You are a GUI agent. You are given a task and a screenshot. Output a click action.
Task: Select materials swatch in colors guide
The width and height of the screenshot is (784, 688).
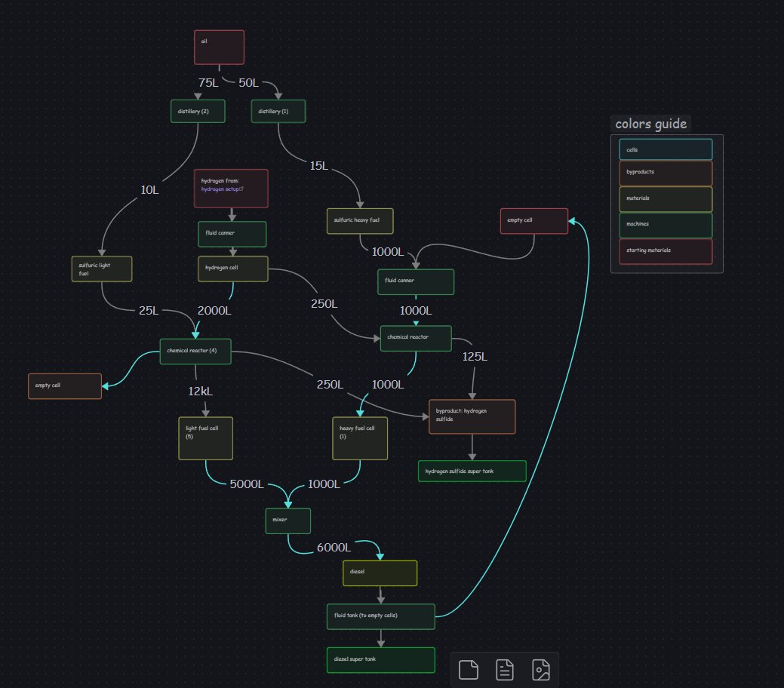point(666,199)
